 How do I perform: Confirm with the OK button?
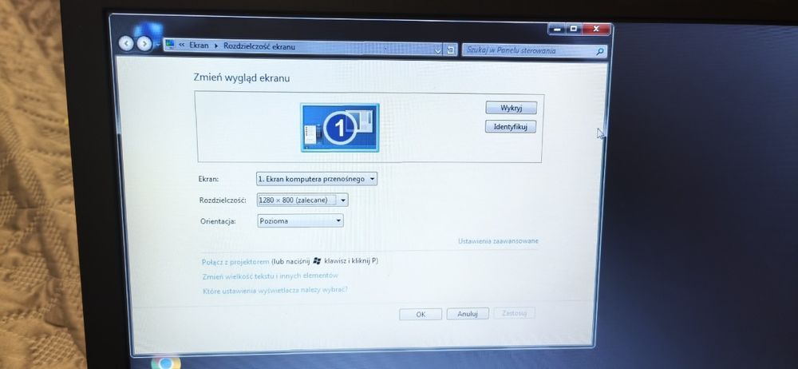click(421, 314)
